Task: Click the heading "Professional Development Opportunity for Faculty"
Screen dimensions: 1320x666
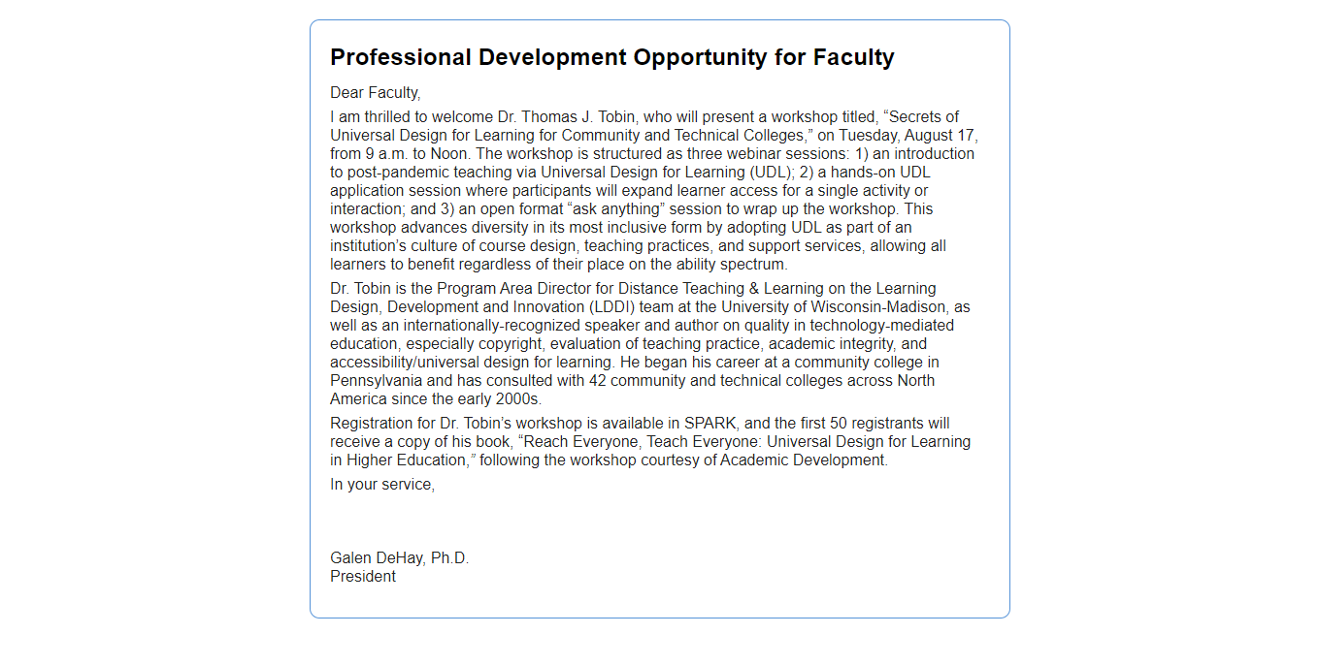Action: click(x=611, y=57)
